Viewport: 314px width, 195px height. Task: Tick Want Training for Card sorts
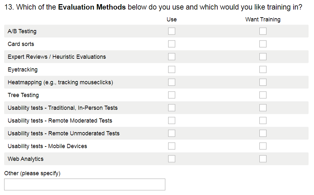click(263, 44)
